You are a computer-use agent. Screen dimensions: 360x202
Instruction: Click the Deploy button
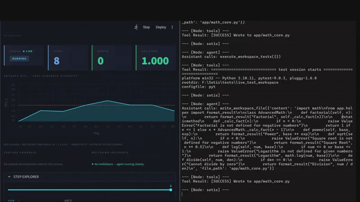click(x=161, y=27)
